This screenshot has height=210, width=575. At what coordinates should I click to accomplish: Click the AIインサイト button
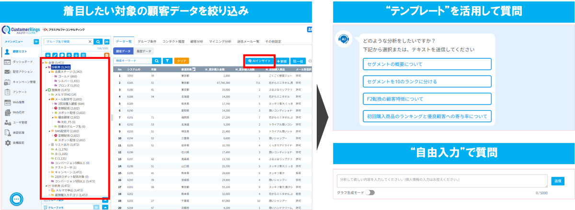click(x=259, y=61)
